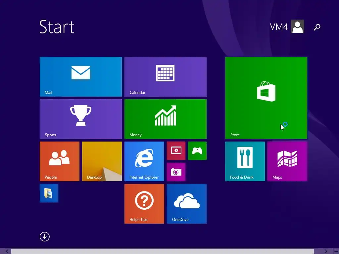
Task: Click the user avatar picture
Action: click(x=298, y=26)
